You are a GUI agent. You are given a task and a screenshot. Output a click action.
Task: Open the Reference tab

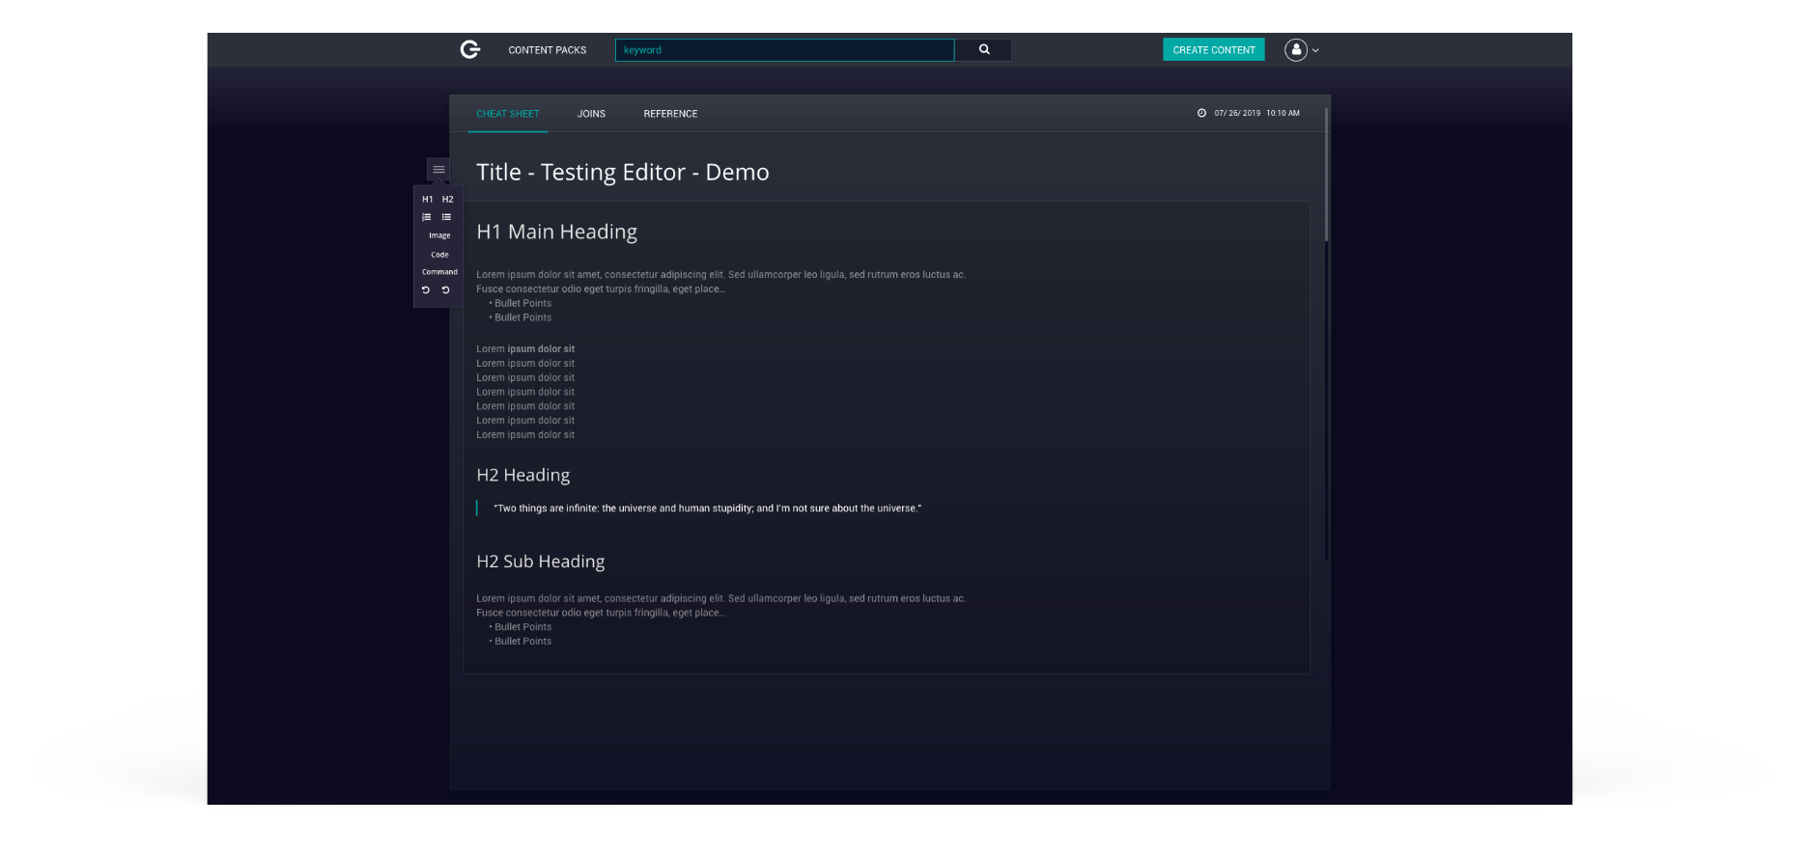(670, 114)
